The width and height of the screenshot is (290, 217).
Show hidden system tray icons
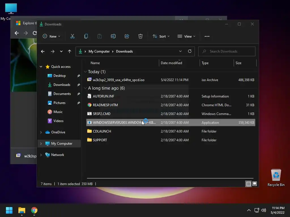pyautogui.click(x=249, y=210)
